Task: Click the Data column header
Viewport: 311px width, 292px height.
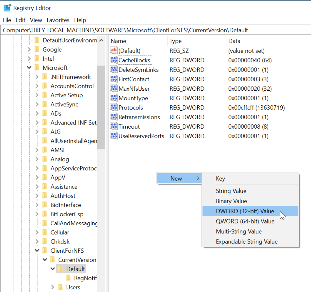Action: click(x=234, y=41)
